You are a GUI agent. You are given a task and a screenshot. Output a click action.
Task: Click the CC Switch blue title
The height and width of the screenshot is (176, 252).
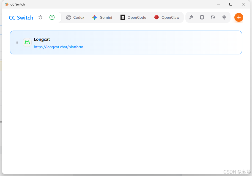(x=21, y=18)
